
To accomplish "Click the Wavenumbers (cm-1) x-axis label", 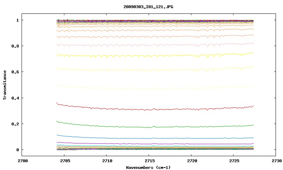I will pos(148,168).
